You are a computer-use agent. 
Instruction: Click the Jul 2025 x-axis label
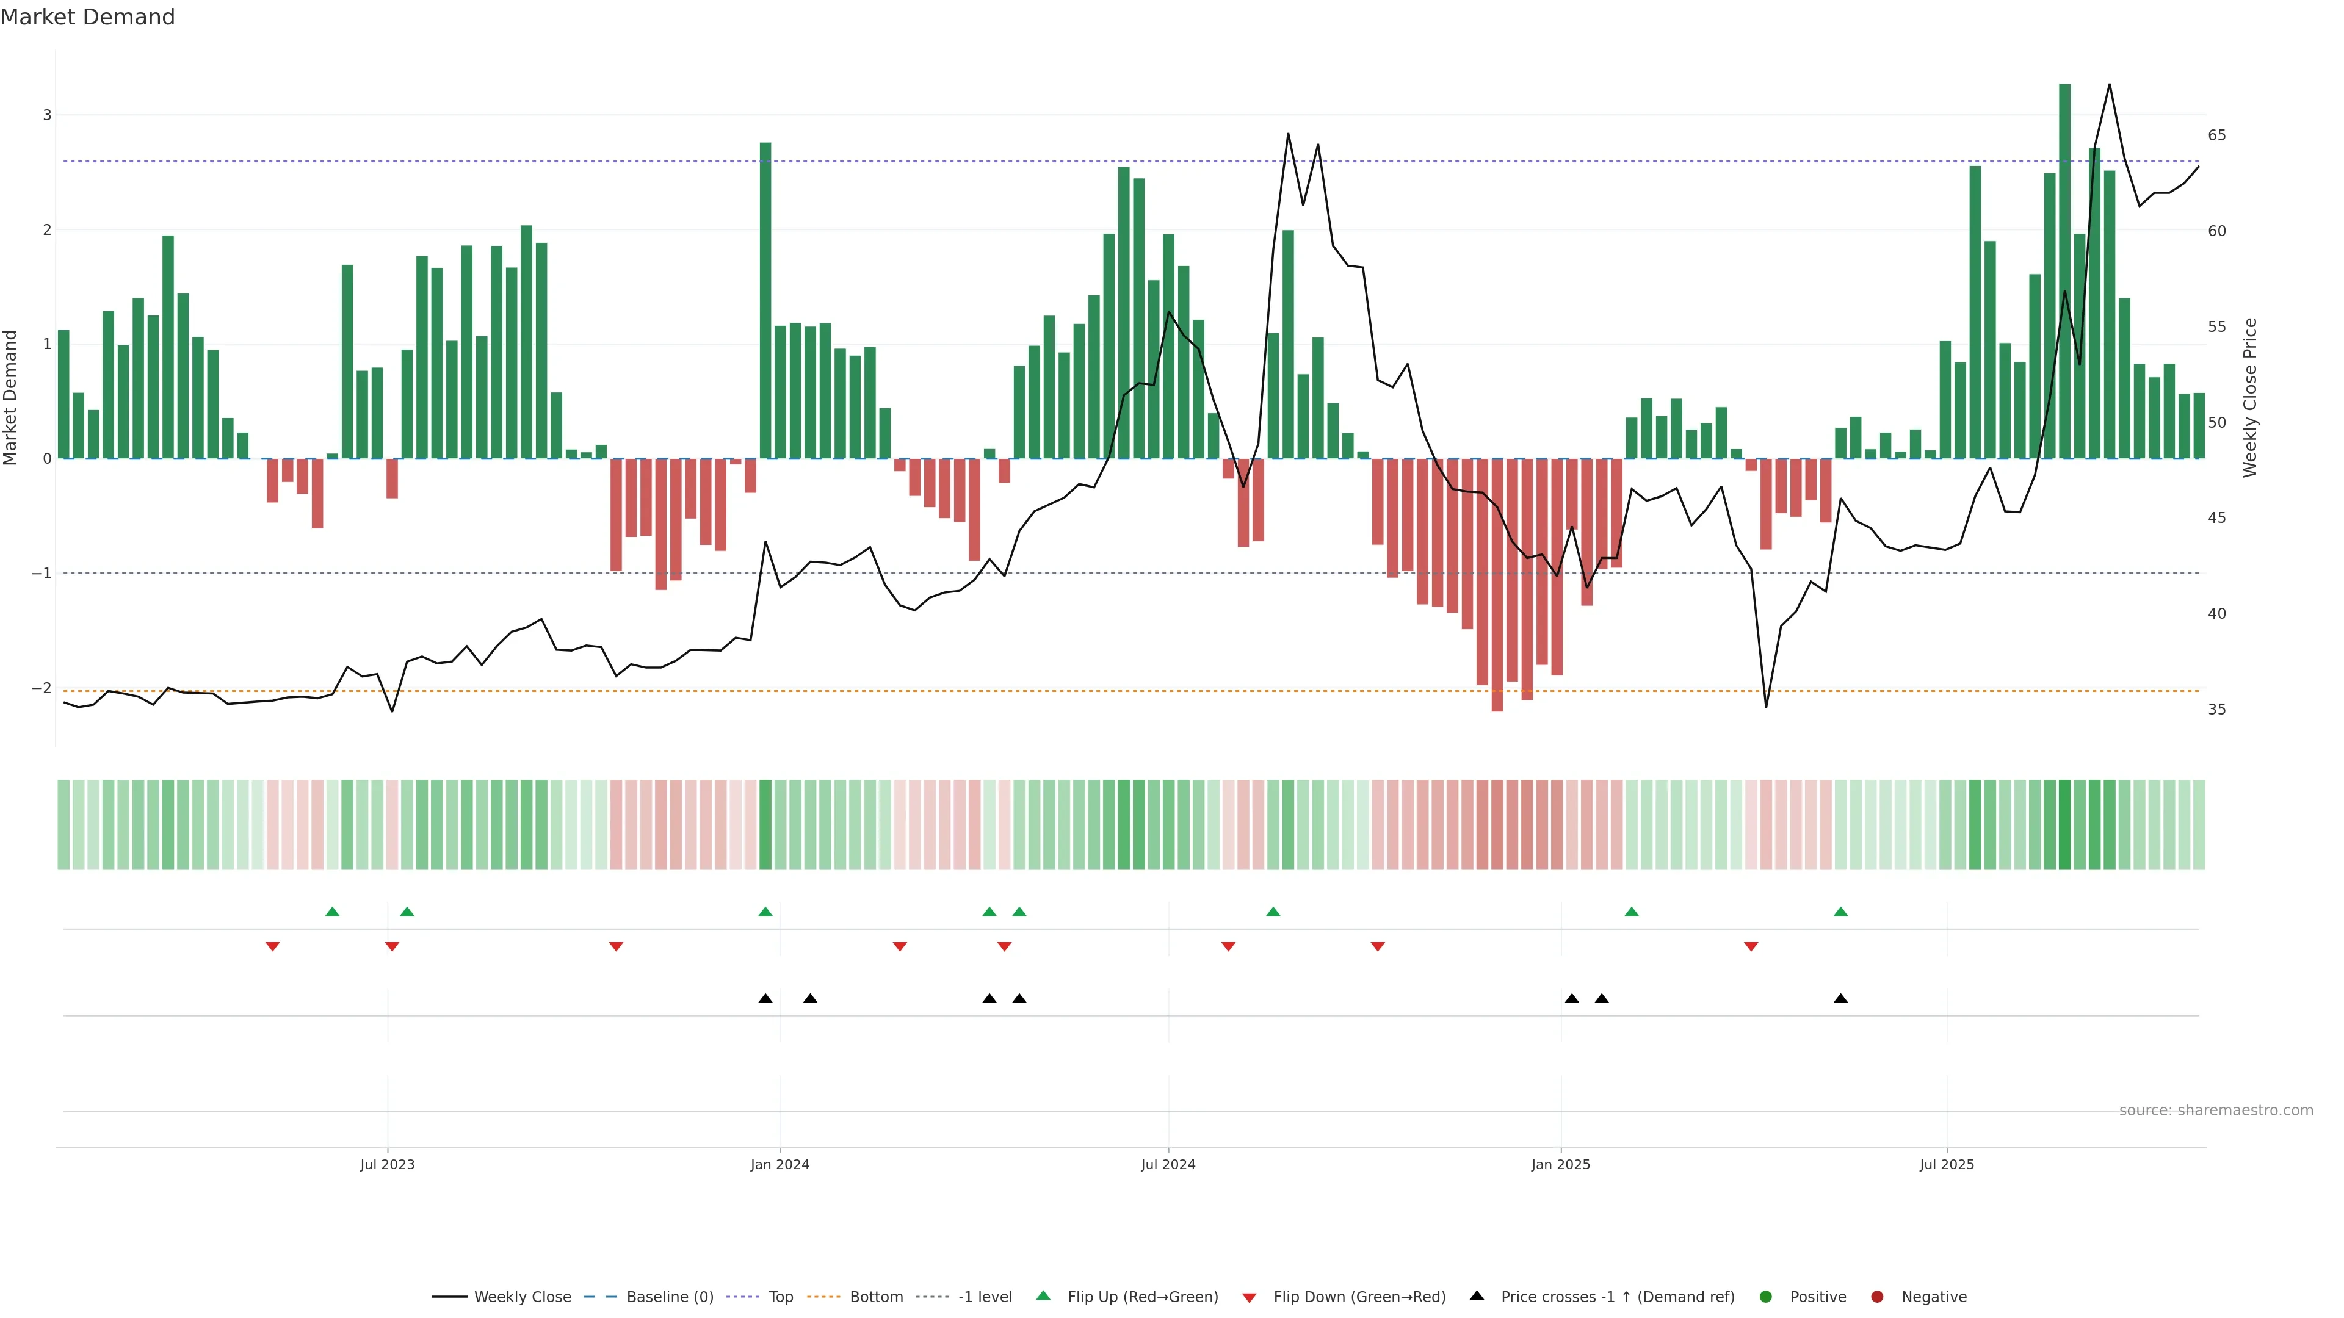1947,1164
